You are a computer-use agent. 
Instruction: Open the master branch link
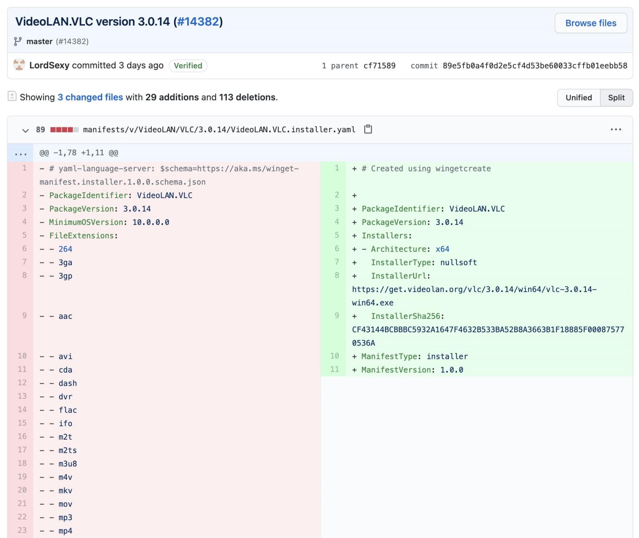39,42
